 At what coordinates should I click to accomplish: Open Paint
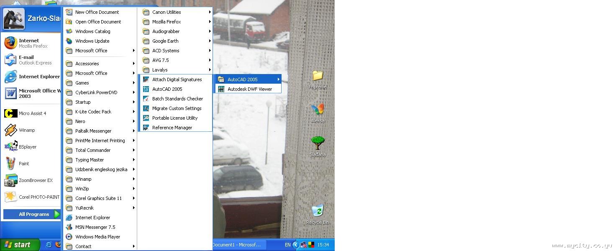[32, 164]
